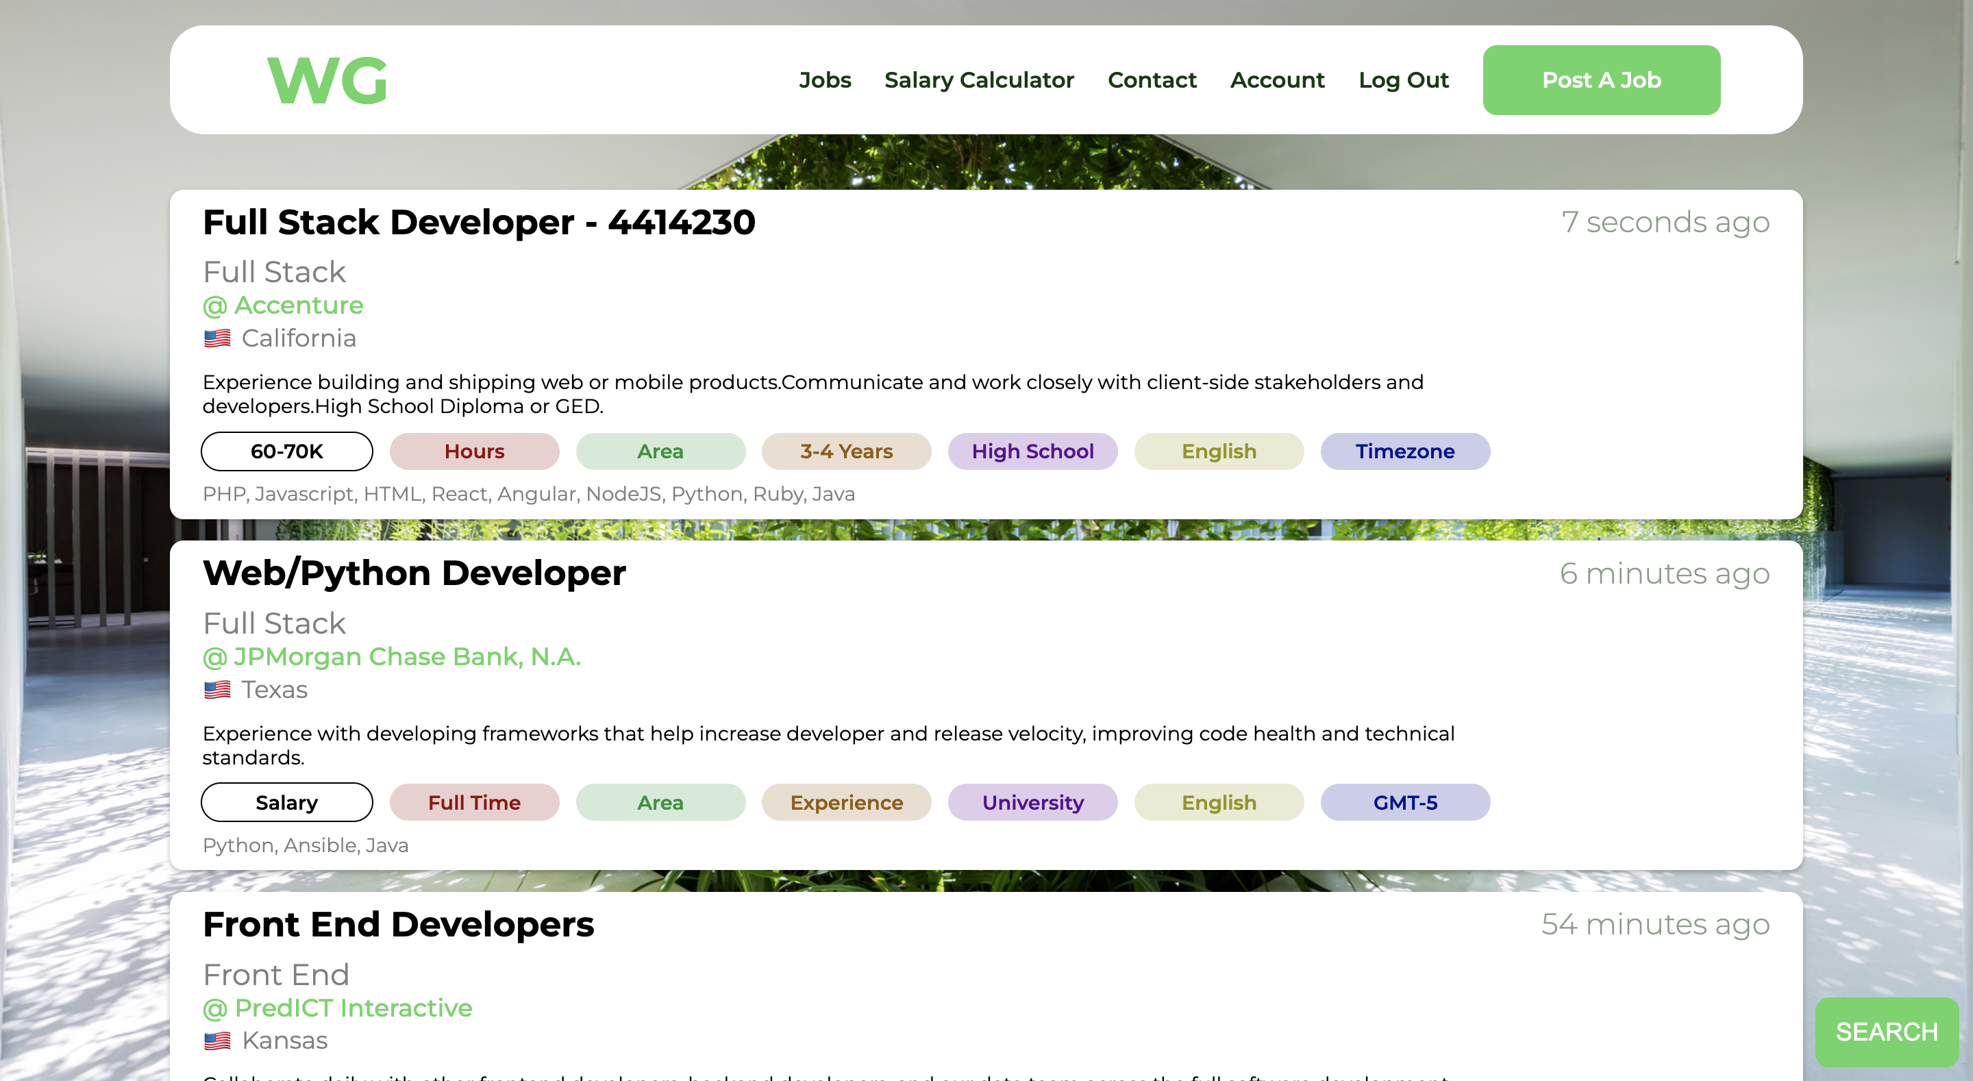Go to the Contact page

pos(1152,79)
